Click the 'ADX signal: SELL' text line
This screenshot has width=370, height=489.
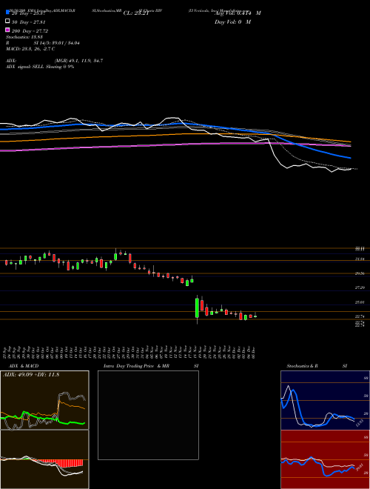[x=40, y=67]
